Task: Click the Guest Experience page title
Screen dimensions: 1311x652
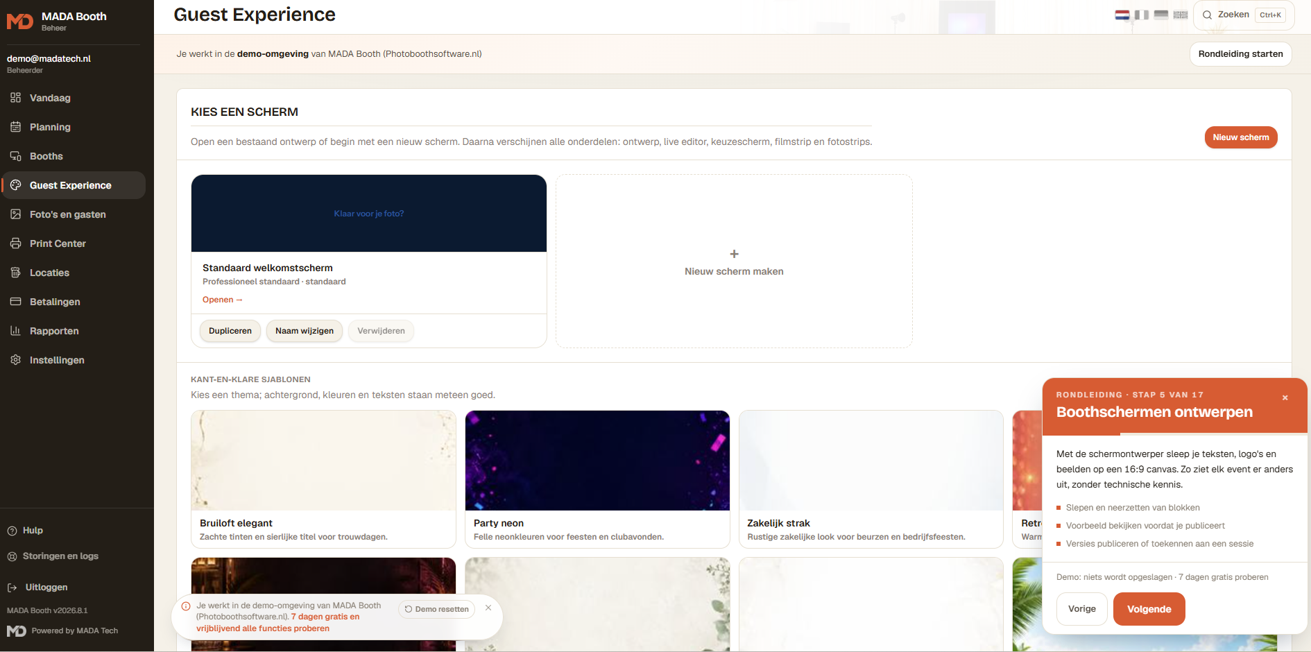Action: coord(255,15)
